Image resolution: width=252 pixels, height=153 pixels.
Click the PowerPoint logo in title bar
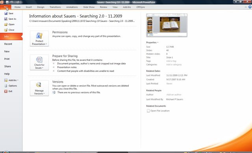tap(2, 2)
